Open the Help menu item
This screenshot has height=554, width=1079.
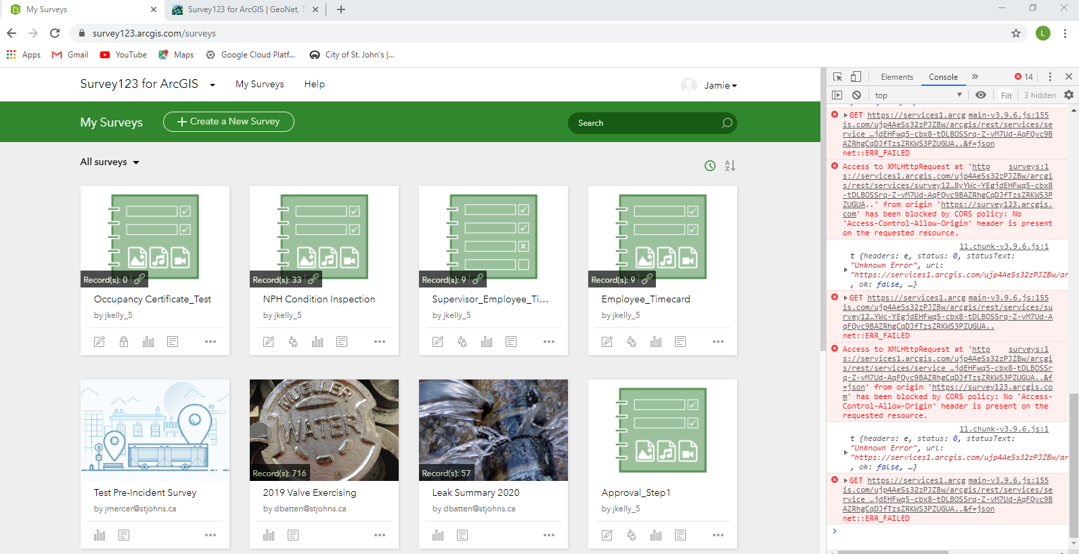pyautogui.click(x=315, y=85)
